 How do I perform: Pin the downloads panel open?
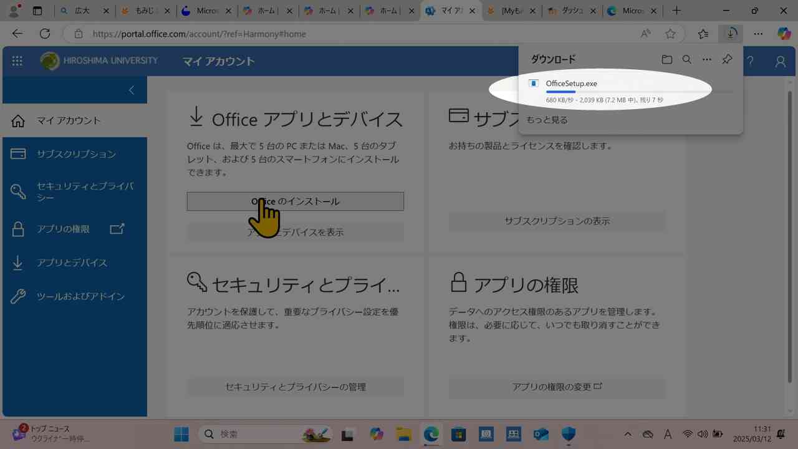point(727,59)
